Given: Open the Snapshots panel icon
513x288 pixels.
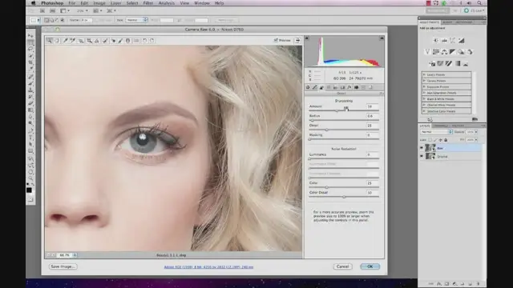Looking at the screenshot, I should coord(370,87).
